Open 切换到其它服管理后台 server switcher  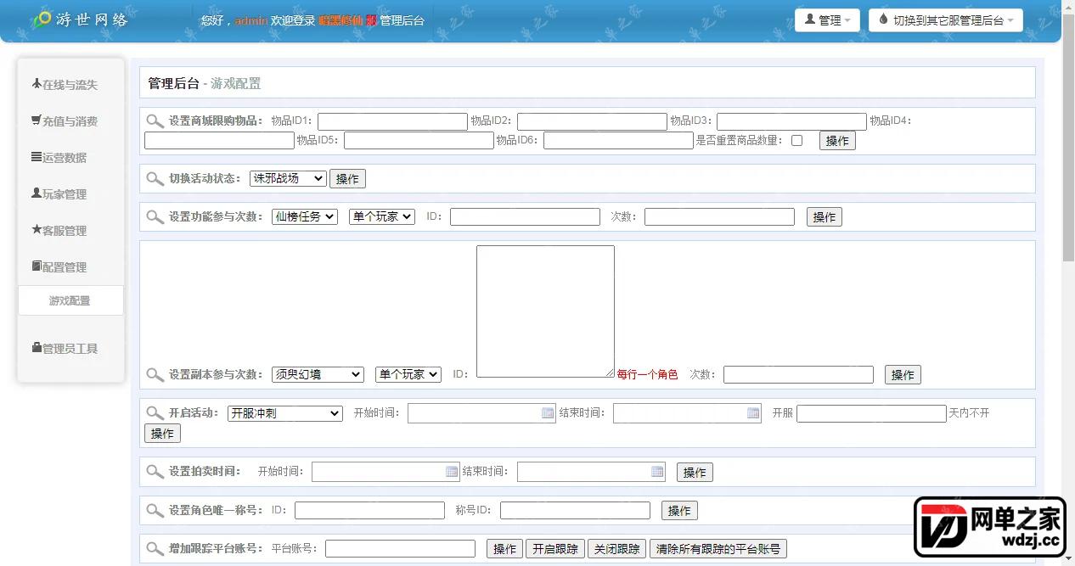[x=946, y=20]
